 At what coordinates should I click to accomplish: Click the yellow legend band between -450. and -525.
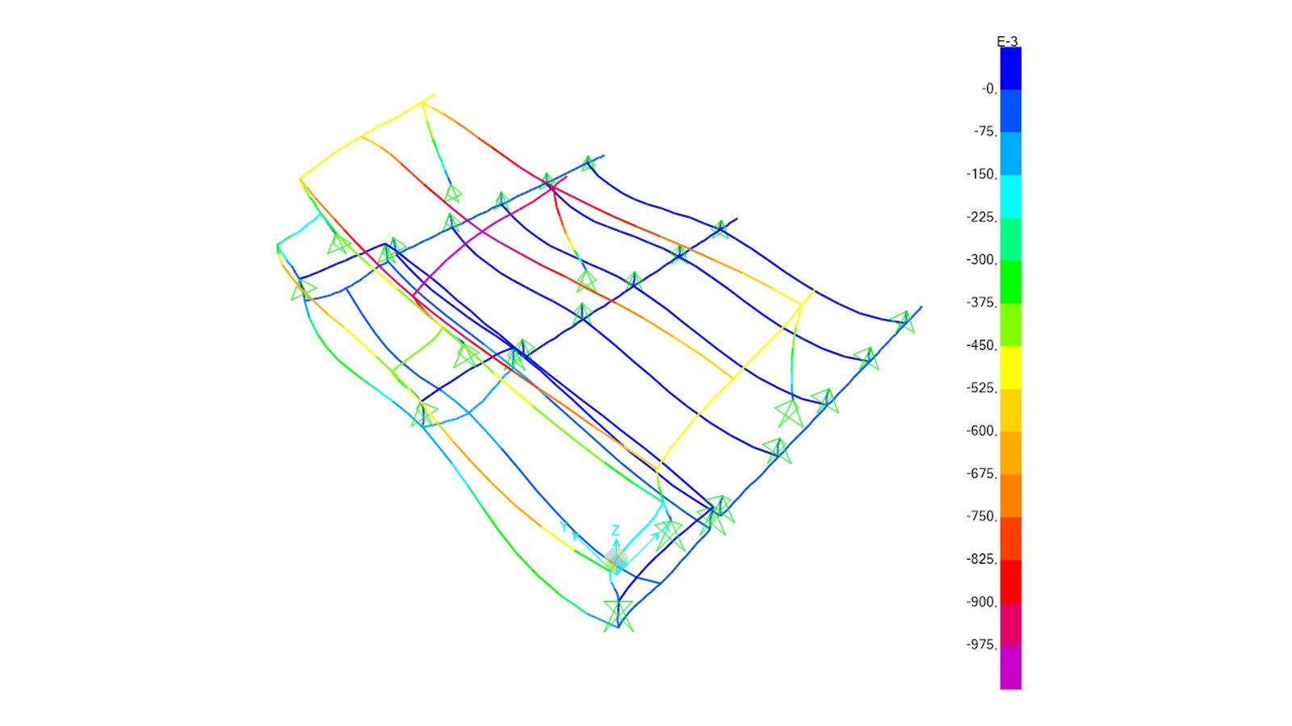[1010, 367]
